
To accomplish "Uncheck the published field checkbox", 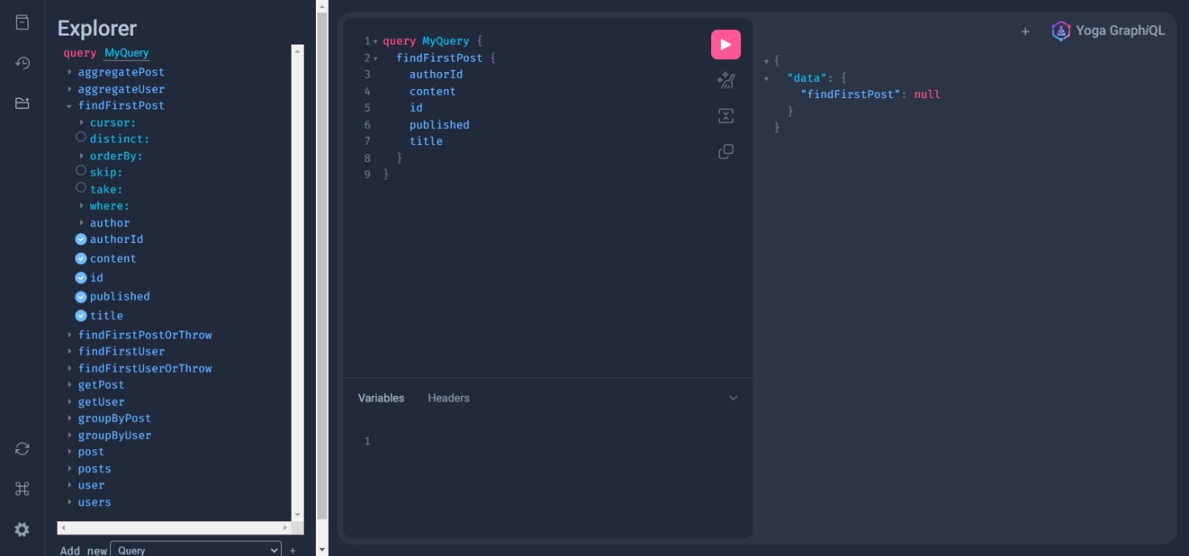I will point(81,297).
